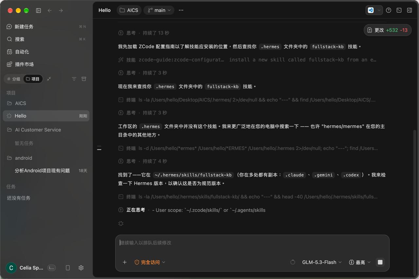The image size is (419, 279).
Task: Click the outline marker left of conversation
Action: point(99,148)
